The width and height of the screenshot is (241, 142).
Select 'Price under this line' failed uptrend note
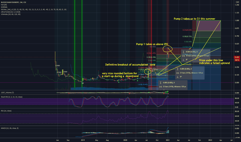[214, 62]
